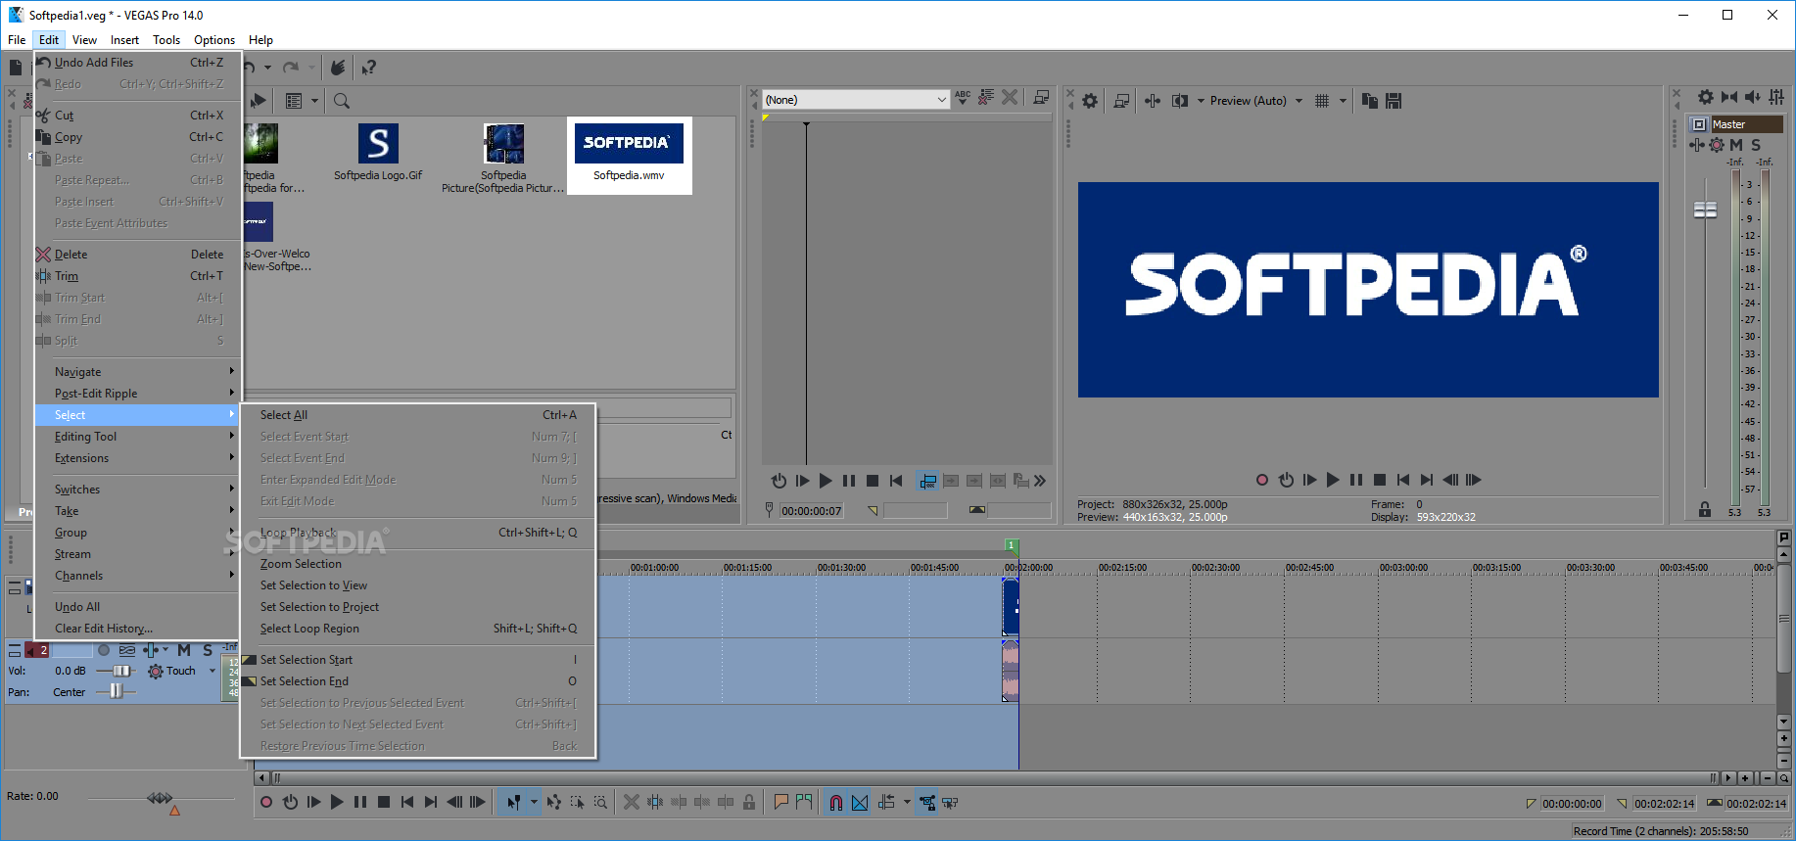Click the timeline Lock Event icon
This screenshot has height=841, width=1796.
[749, 802]
